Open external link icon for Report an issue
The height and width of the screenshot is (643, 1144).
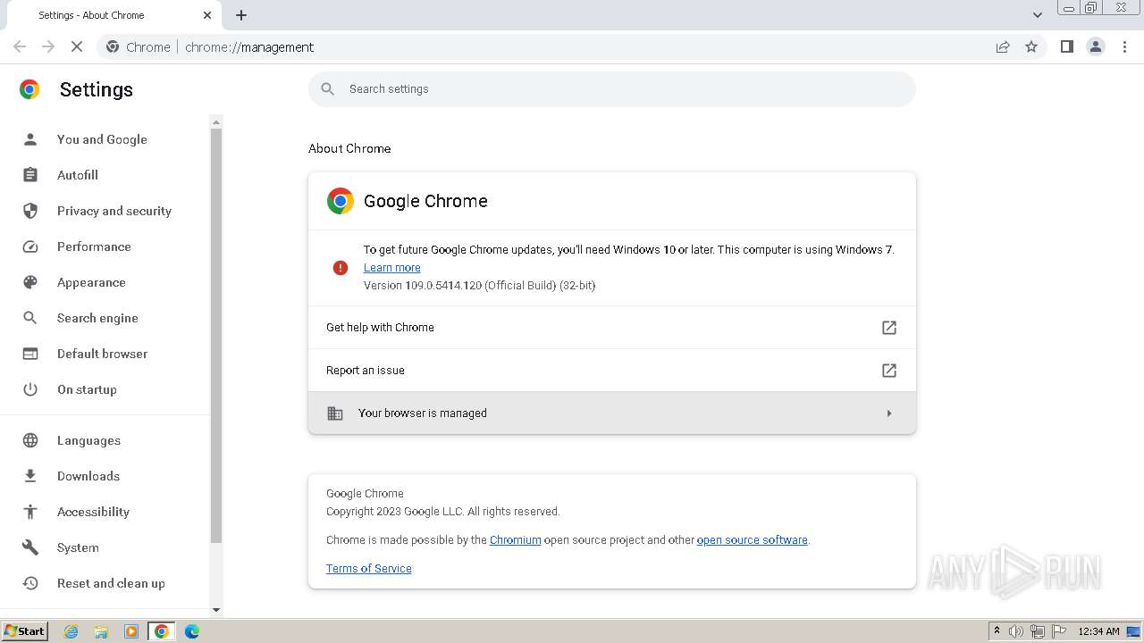tap(889, 371)
